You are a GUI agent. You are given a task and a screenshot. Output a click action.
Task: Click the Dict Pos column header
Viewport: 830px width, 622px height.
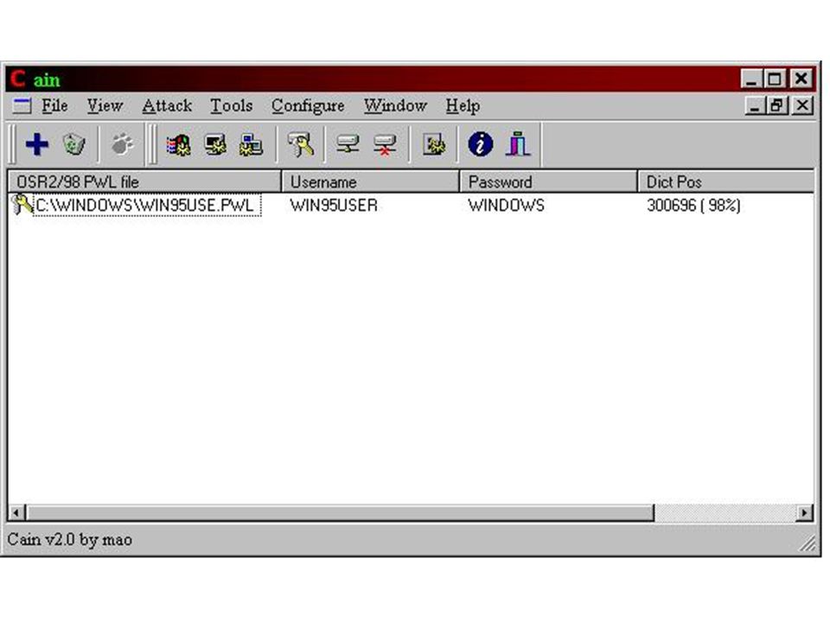(x=725, y=181)
